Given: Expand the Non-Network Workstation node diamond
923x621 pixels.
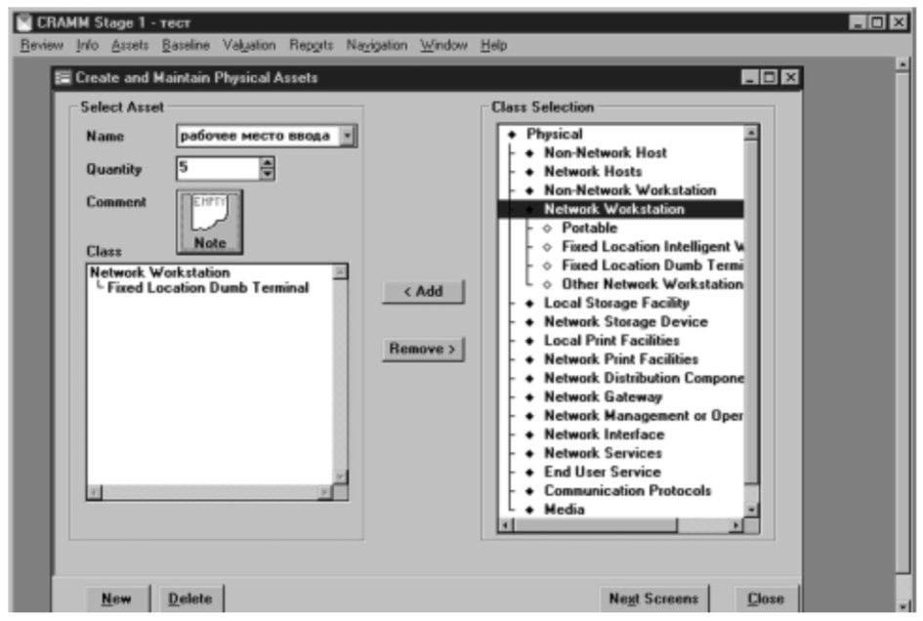Looking at the screenshot, I should coord(529,191).
